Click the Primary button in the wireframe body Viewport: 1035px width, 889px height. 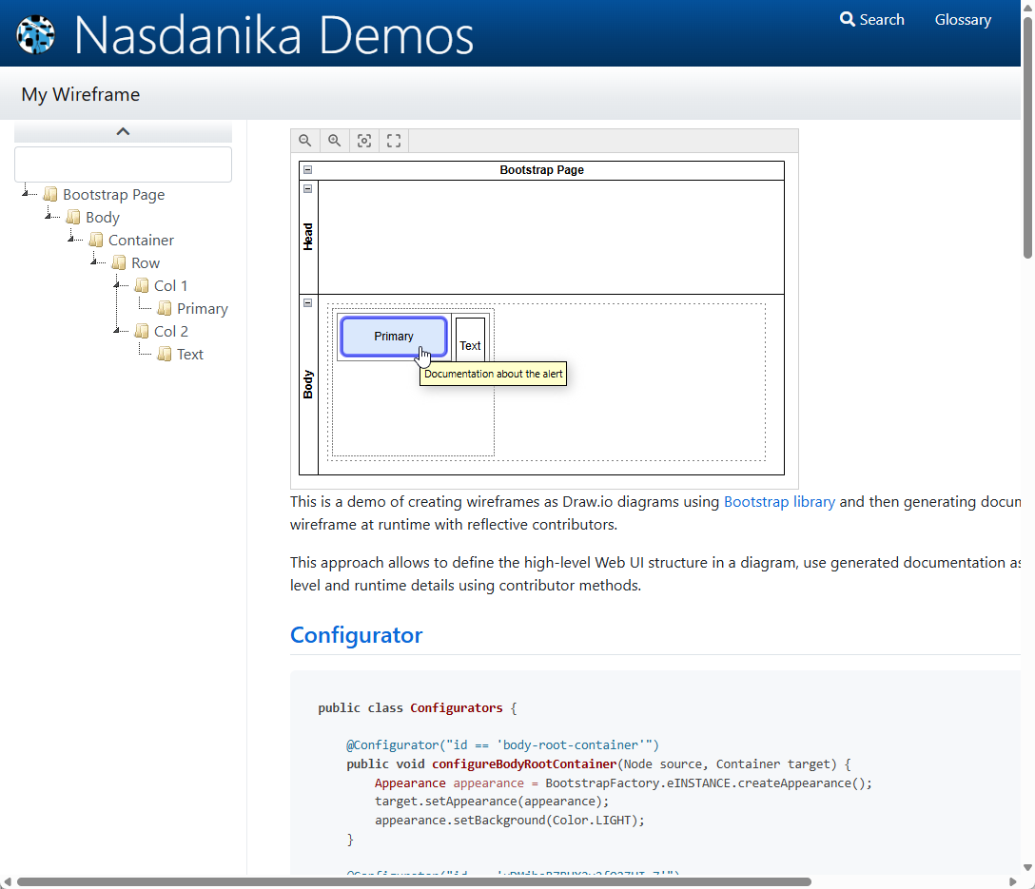393,337
